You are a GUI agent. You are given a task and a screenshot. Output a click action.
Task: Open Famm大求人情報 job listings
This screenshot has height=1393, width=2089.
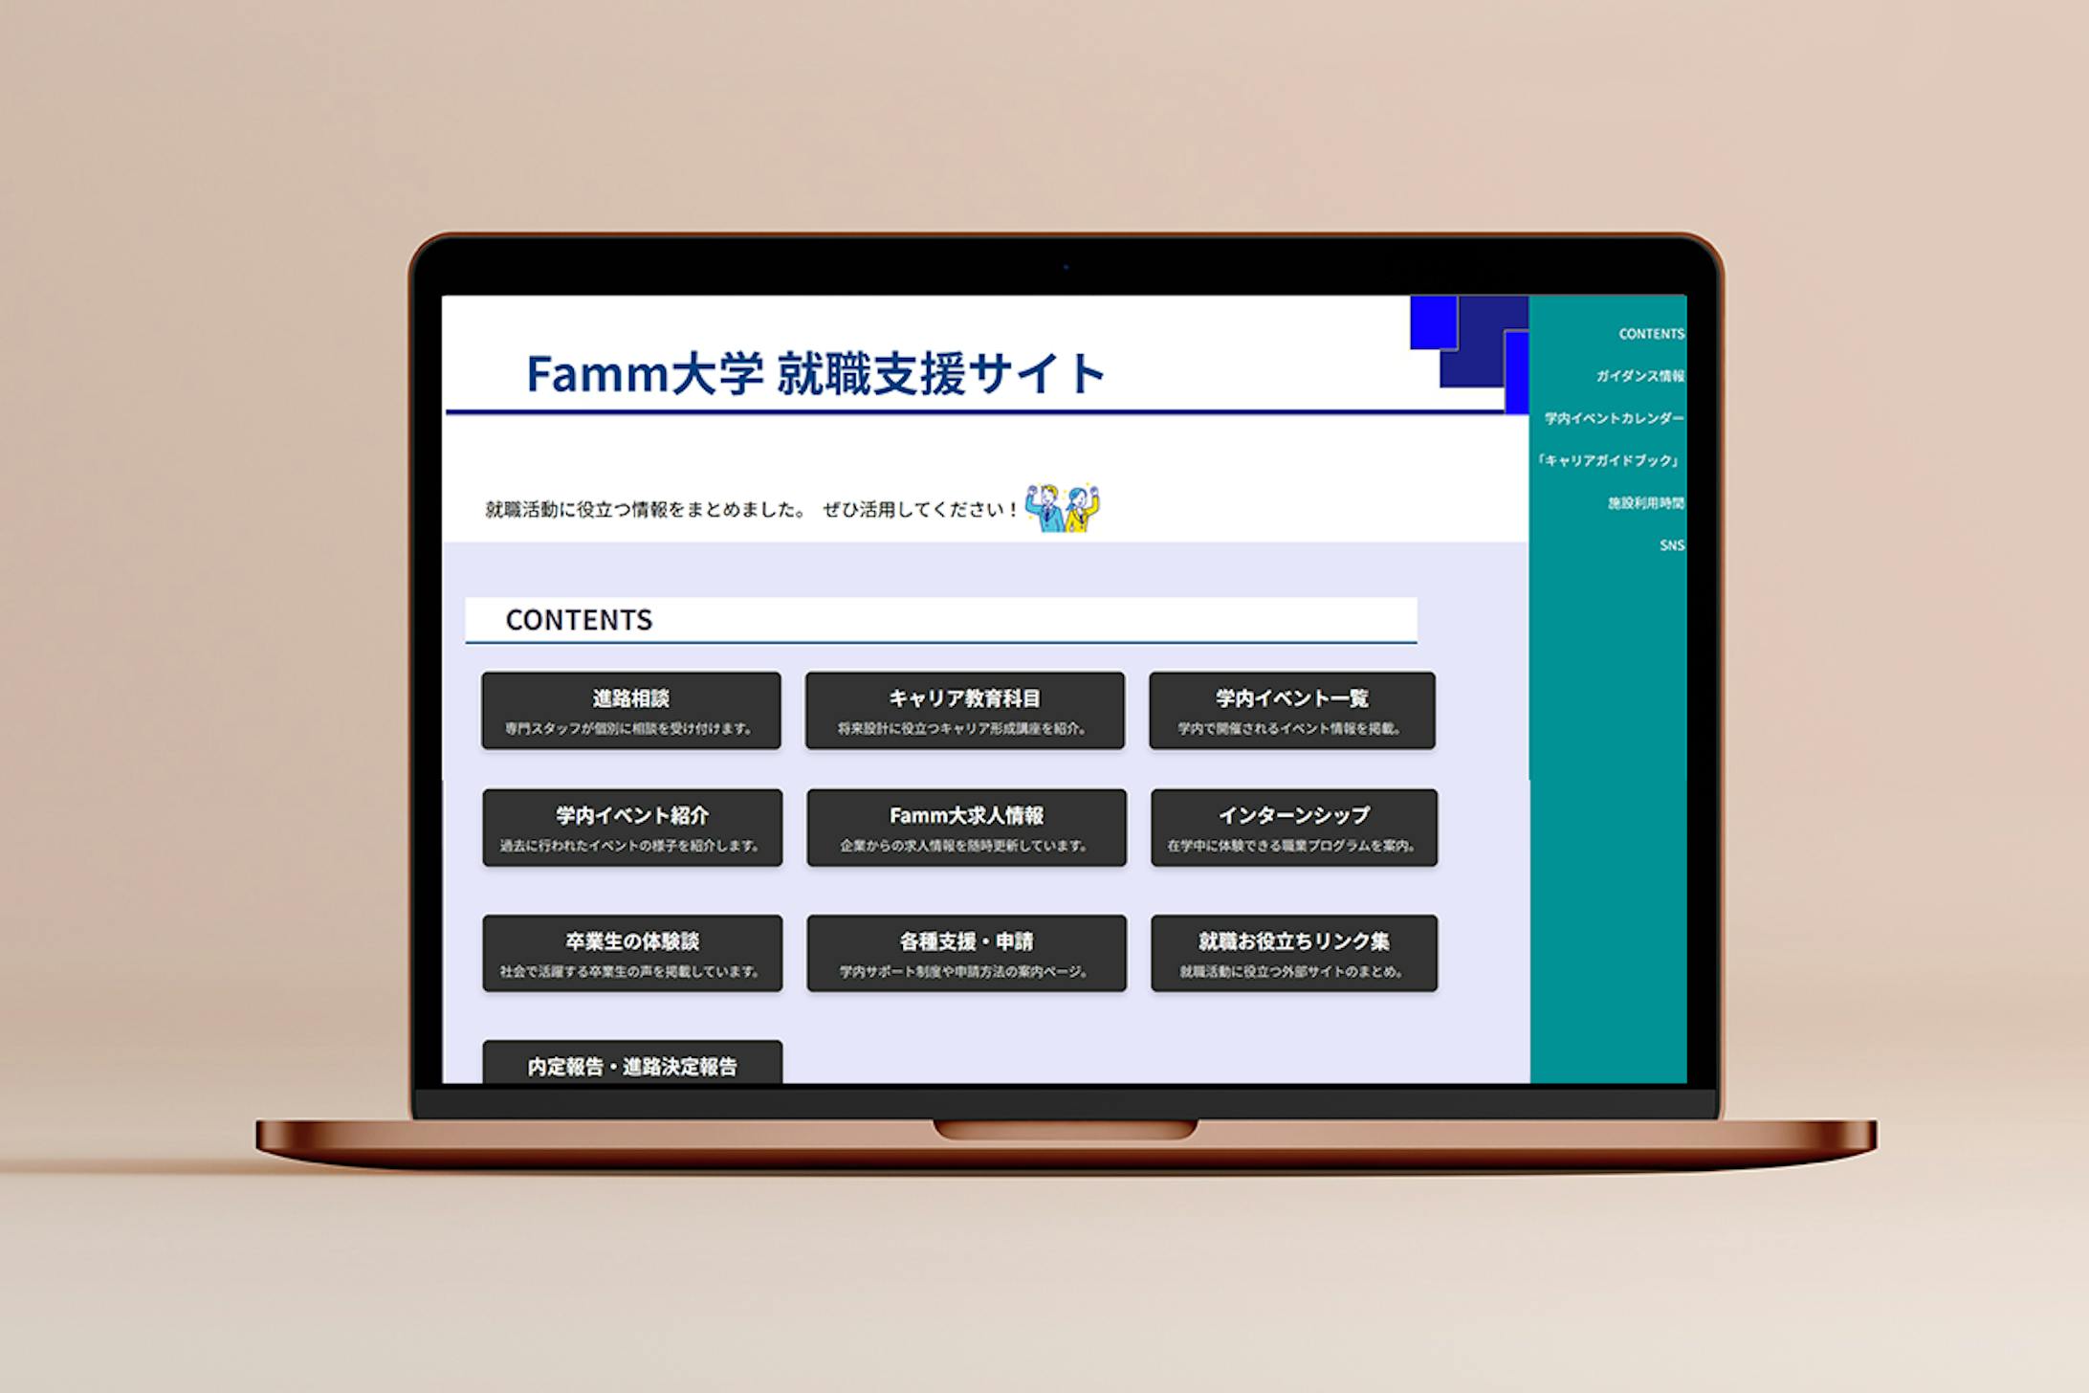point(966,829)
